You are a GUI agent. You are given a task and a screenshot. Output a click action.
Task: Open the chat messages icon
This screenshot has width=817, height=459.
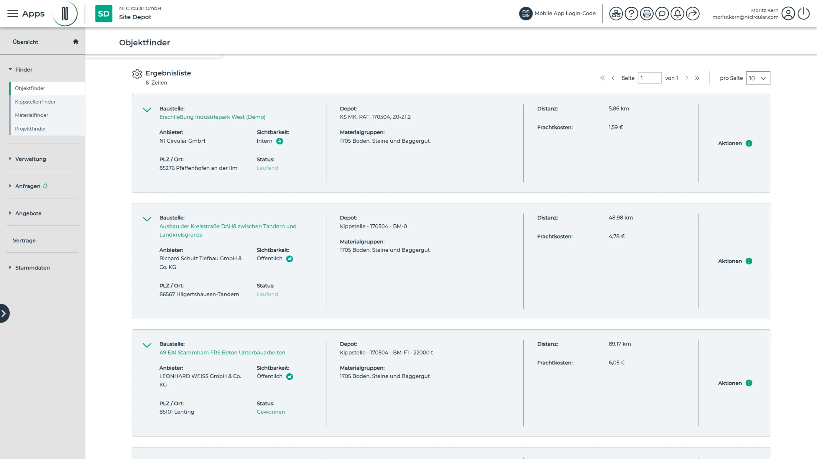coord(662,14)
